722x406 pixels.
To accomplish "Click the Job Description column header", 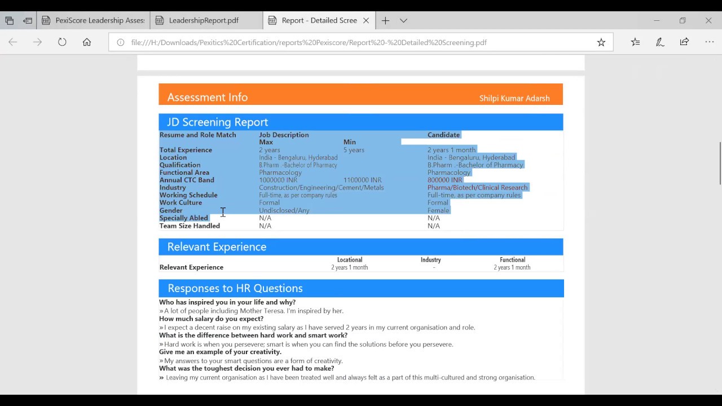I will tap(284, 135).
